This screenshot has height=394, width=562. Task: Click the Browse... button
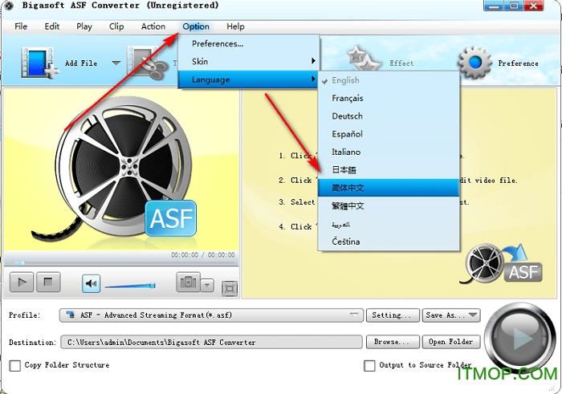(x=392, y=342)
